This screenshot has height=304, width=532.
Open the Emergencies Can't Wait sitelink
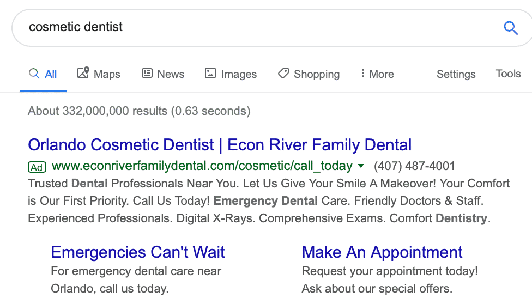tap(138, 252)
